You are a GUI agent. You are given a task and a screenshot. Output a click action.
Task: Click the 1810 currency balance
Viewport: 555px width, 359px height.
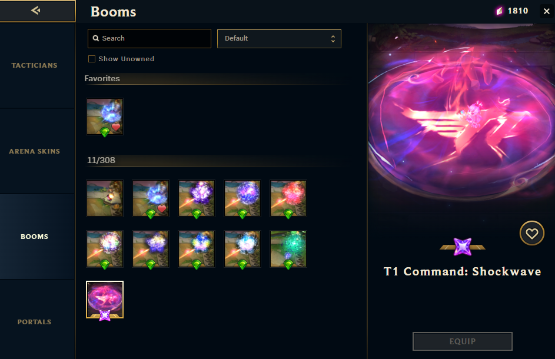pyautogui.click(x=512, y=11)
